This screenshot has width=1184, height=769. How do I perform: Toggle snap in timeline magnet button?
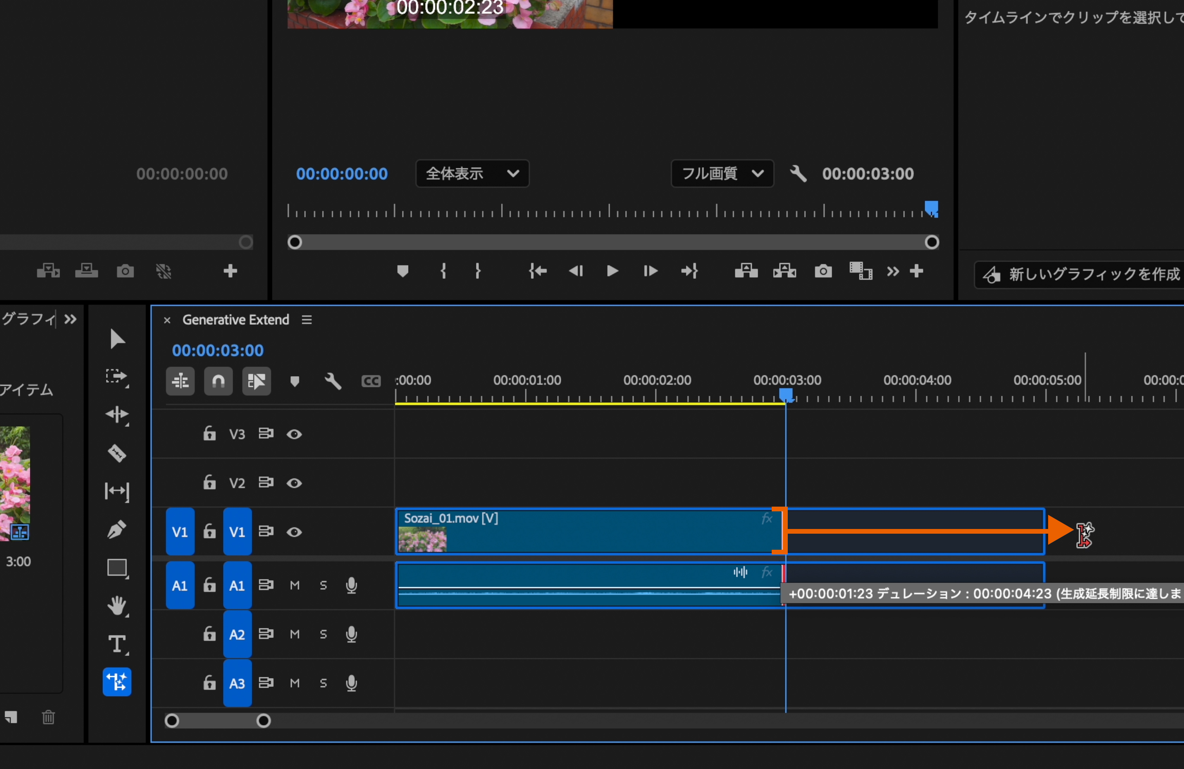218,381
